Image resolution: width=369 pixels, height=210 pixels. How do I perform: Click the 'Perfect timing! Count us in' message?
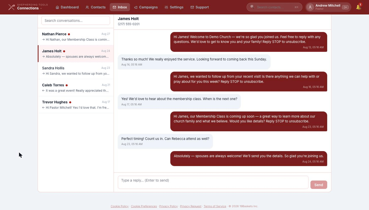tap(165, 141)
